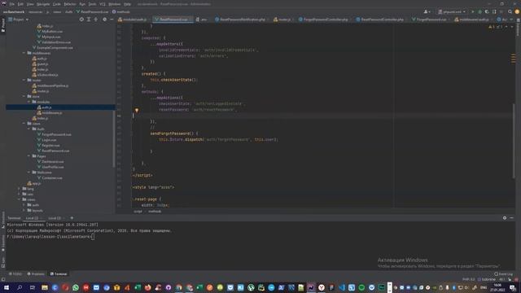
Task: Open the View menu
Action: click(x=30, y=4)
